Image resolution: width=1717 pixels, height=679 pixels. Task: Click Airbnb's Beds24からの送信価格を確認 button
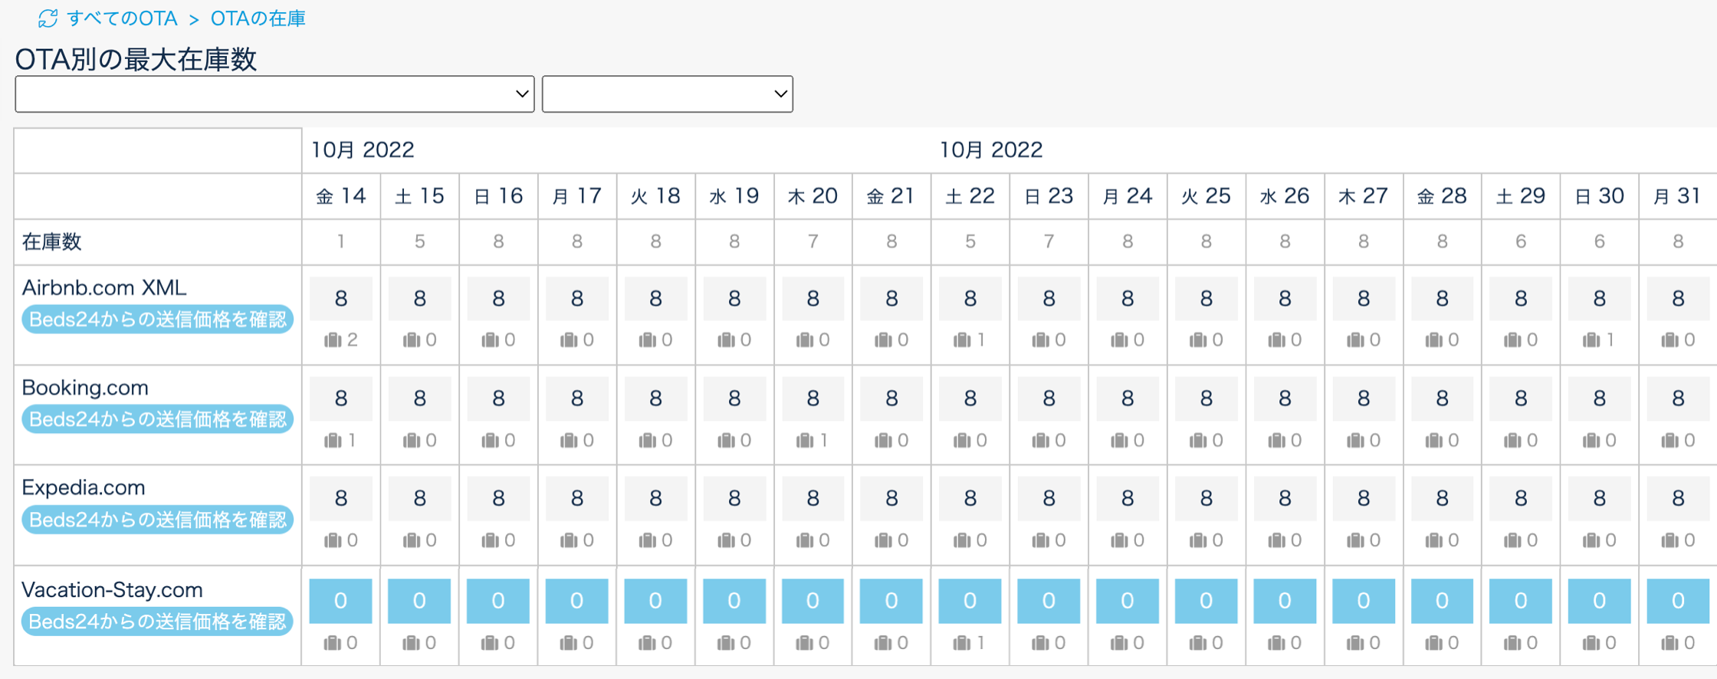(157, 320)
